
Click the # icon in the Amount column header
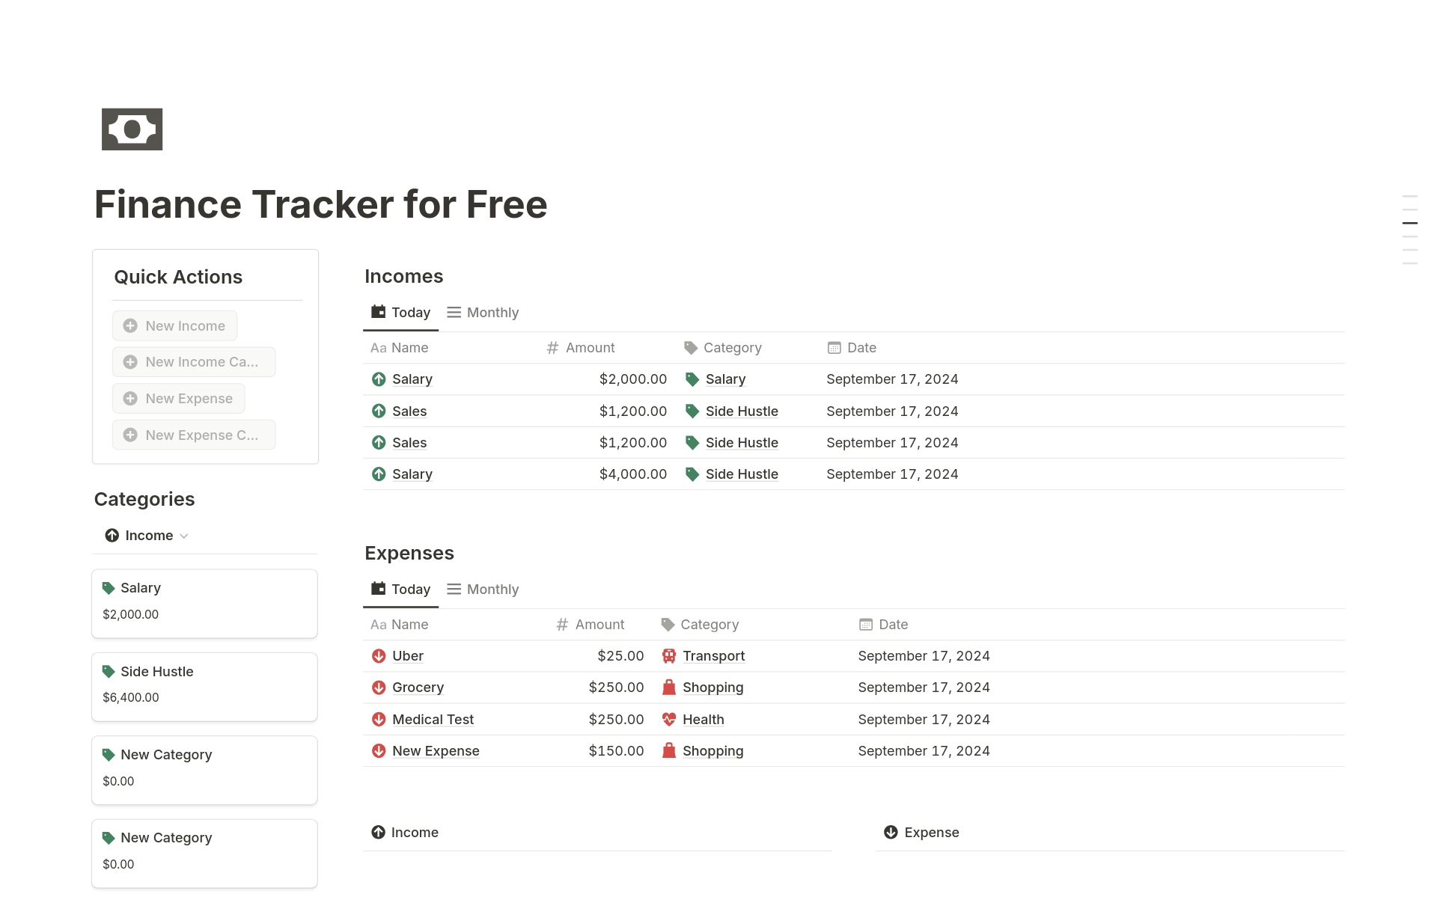pyautogui.click(x=552, y=347)
